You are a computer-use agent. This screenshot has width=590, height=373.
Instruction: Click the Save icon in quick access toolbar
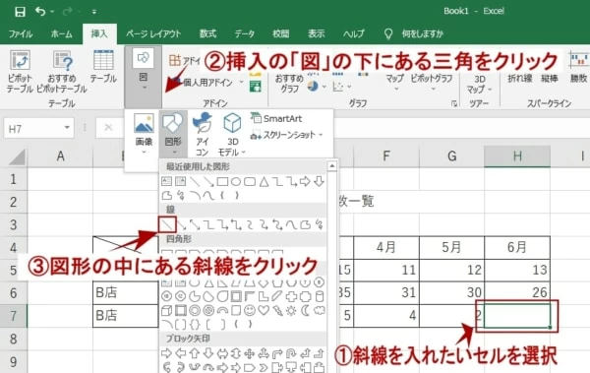coord(20,11)
